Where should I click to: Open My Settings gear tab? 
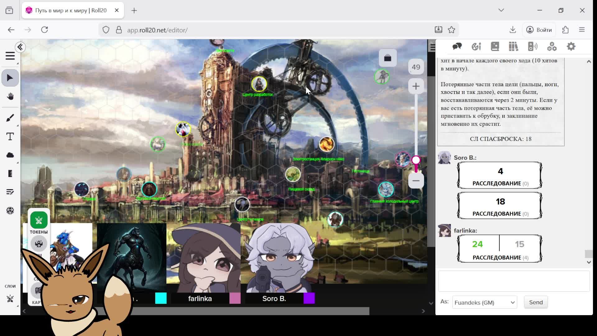(571, 47)
